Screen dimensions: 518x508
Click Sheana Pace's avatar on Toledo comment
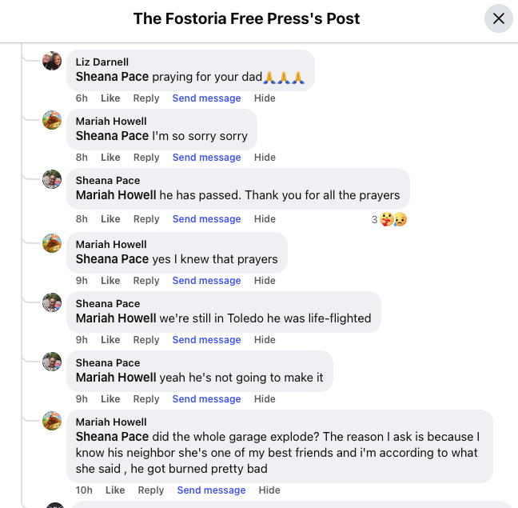click(52, 302)
